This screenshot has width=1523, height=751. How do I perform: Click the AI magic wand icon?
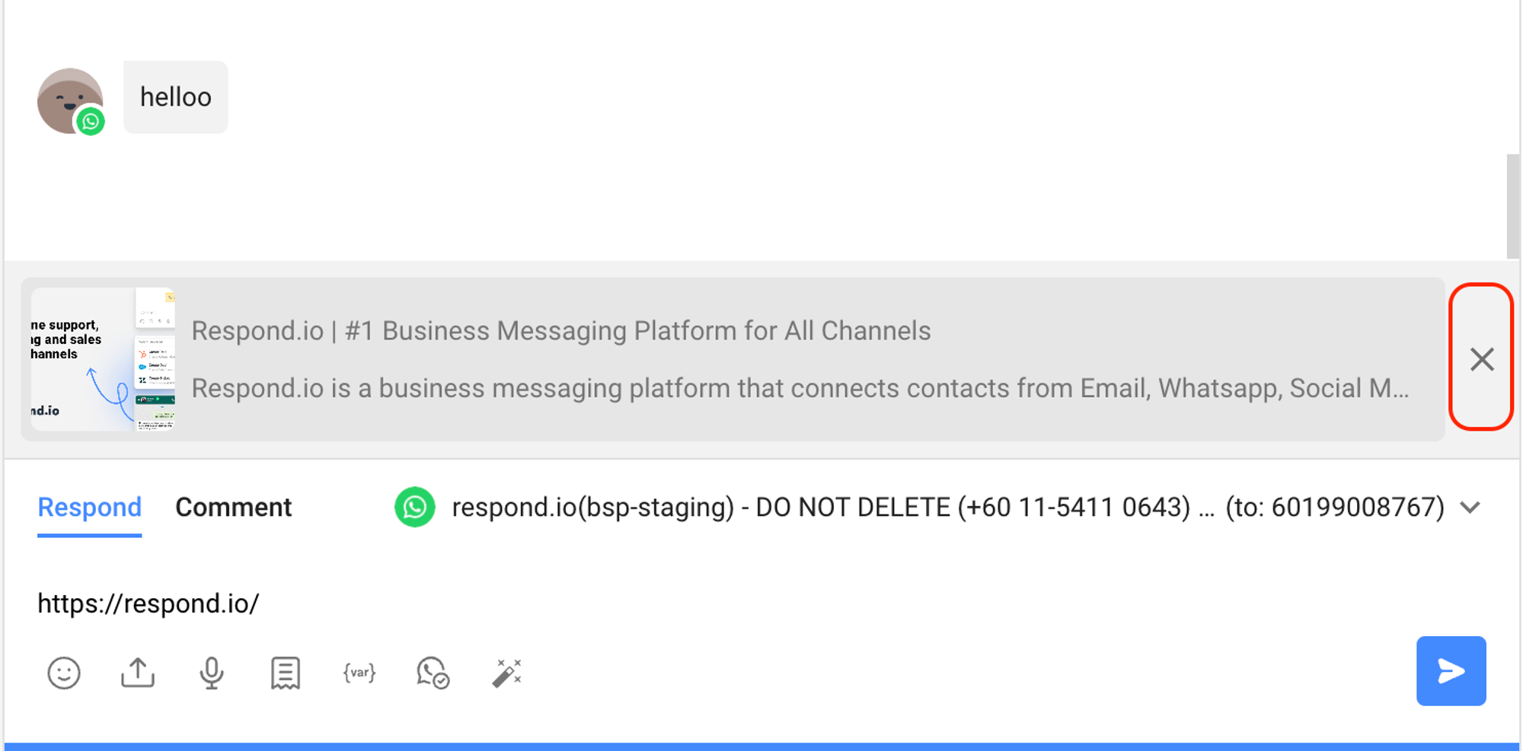coord(507,673)
